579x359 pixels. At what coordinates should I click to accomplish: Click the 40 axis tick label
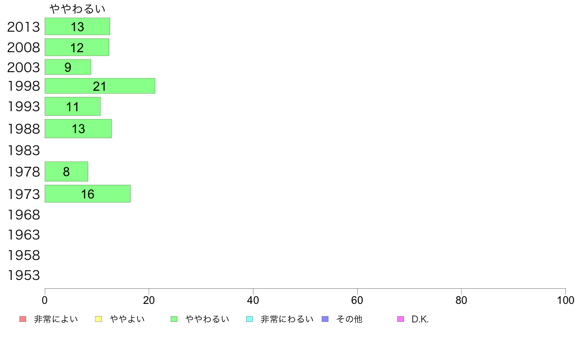coord(253,300)
